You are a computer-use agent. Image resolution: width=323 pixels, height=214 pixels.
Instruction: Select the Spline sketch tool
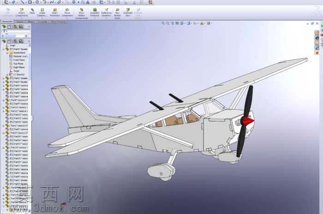tap(52, 2)
